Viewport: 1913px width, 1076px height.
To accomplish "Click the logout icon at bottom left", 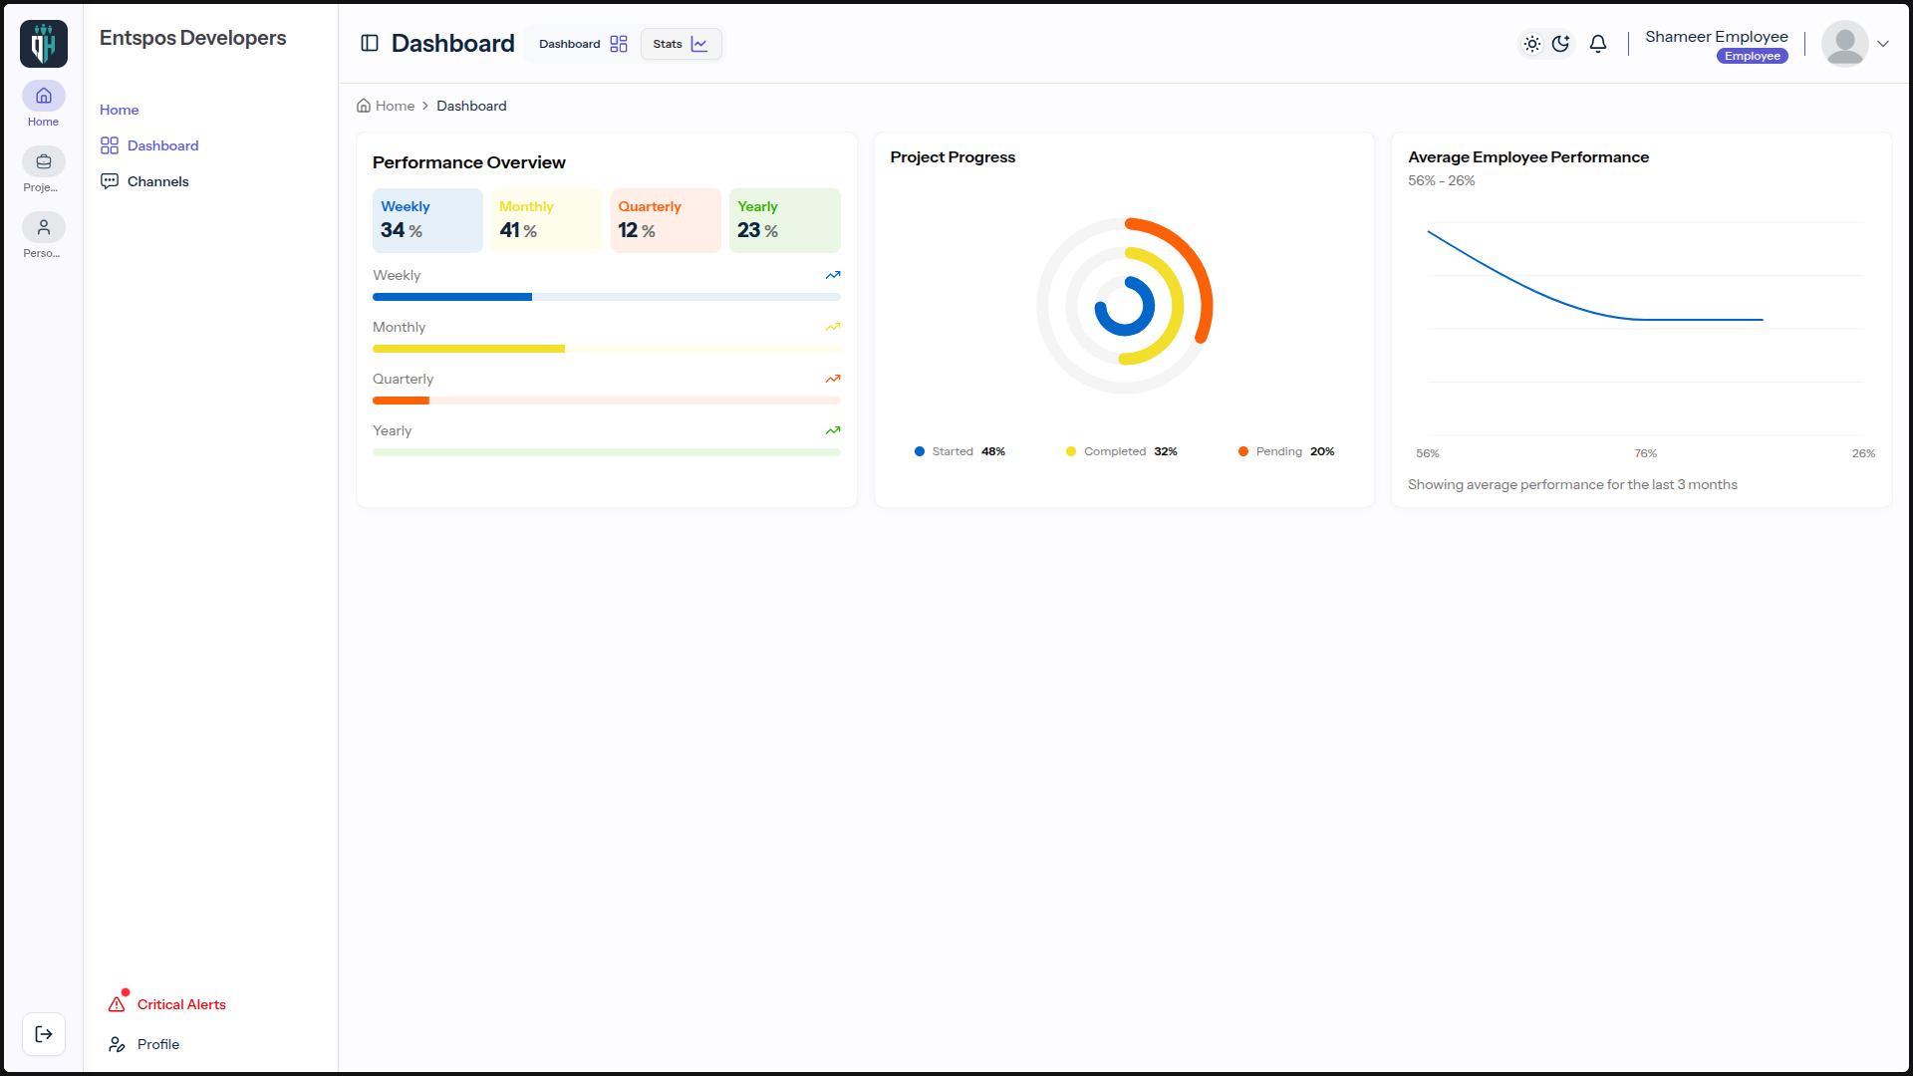I will [x=44, y=1034].
